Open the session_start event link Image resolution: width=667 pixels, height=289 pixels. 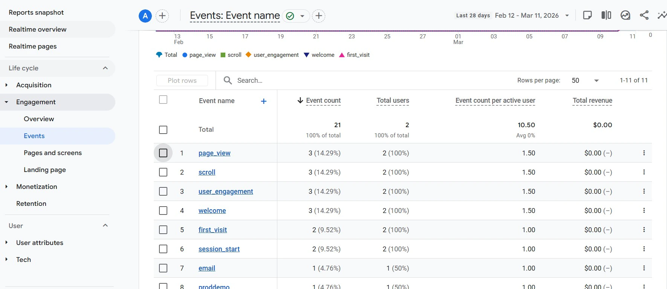(x=219, y=249)
